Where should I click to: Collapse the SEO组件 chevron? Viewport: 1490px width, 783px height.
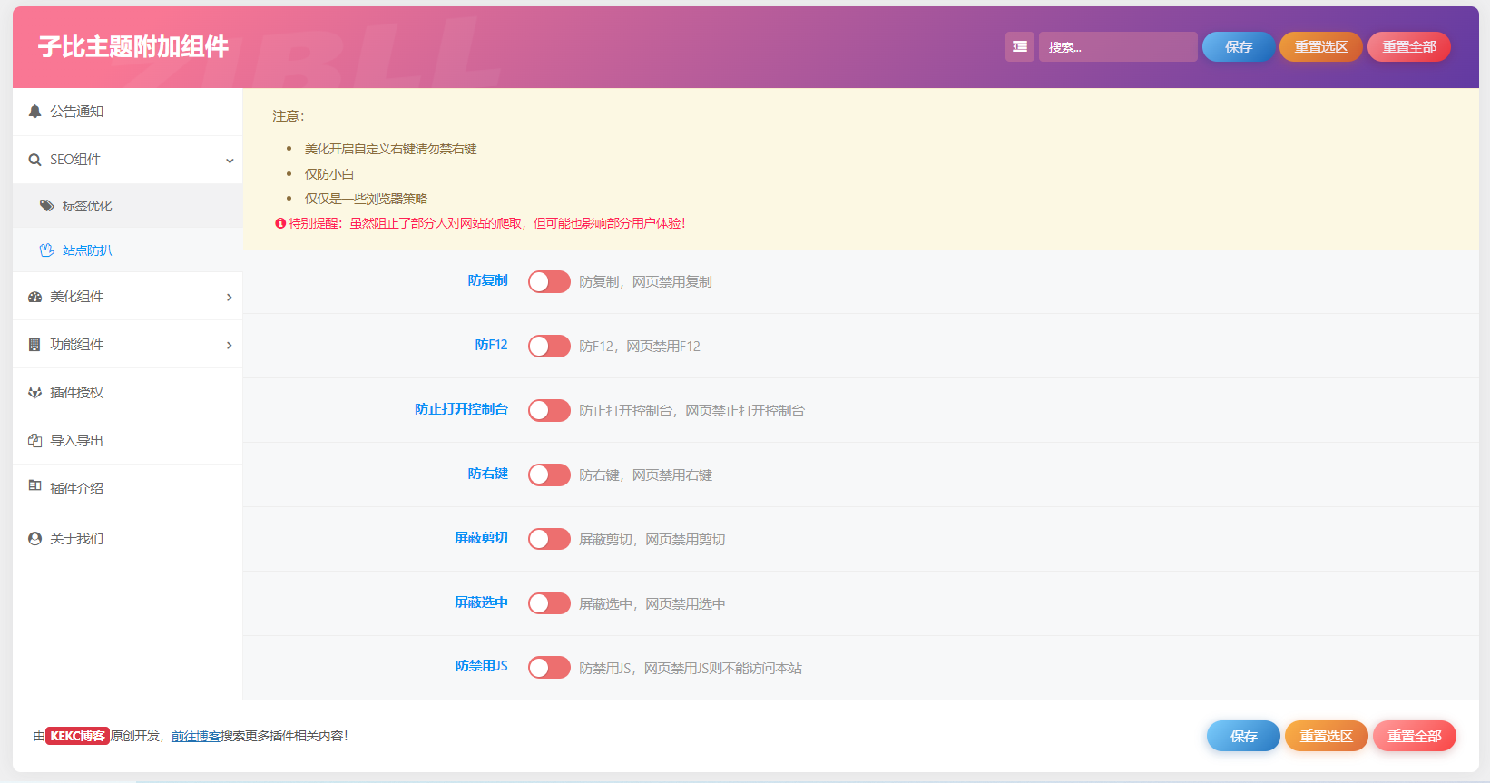point(230,161)
